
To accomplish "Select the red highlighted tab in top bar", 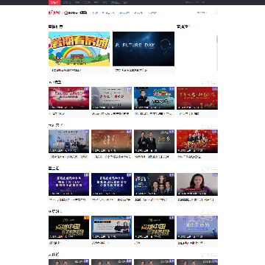I will [54, 2].
